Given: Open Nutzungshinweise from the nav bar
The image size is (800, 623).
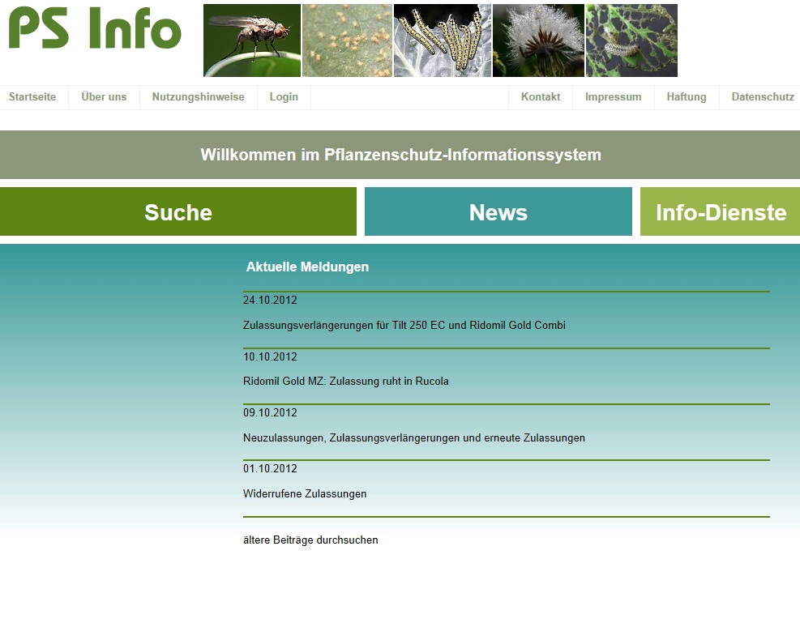Looking at the screenshot, I should click(x=198, y=97).
